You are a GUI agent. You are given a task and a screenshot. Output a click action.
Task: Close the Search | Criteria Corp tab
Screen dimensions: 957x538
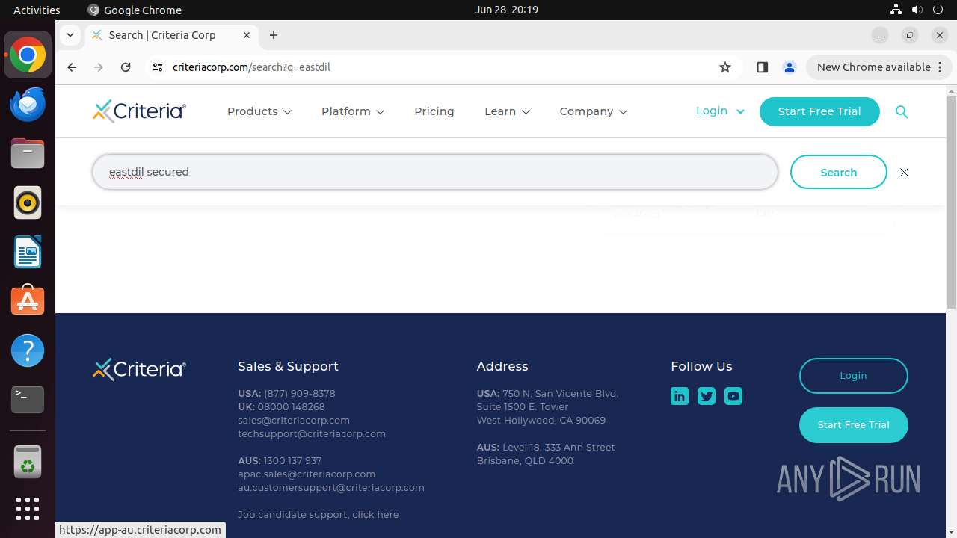point(247,35)
